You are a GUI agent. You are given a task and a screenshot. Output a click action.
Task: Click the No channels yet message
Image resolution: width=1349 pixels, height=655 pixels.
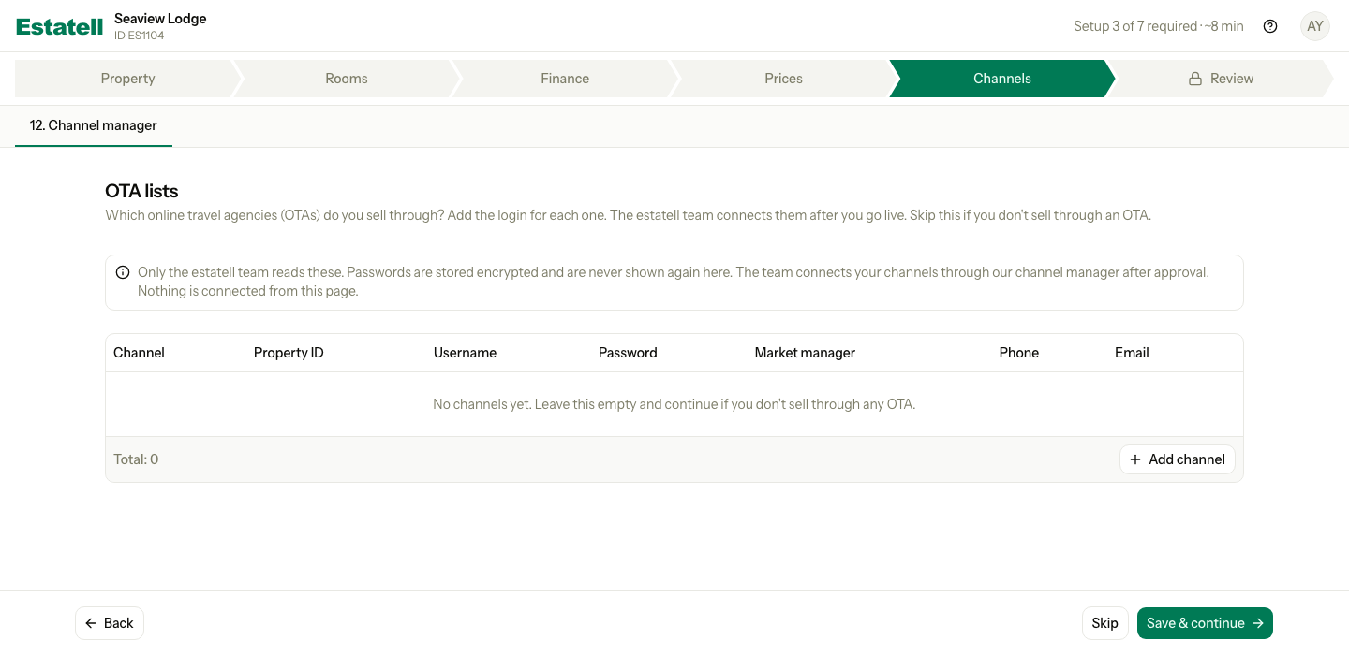[674, 404]
